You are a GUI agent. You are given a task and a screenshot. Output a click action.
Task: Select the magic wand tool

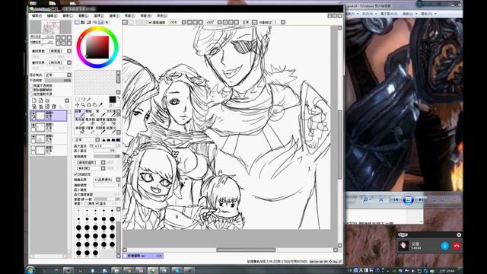pyautogui.click(x=88, y=100)
